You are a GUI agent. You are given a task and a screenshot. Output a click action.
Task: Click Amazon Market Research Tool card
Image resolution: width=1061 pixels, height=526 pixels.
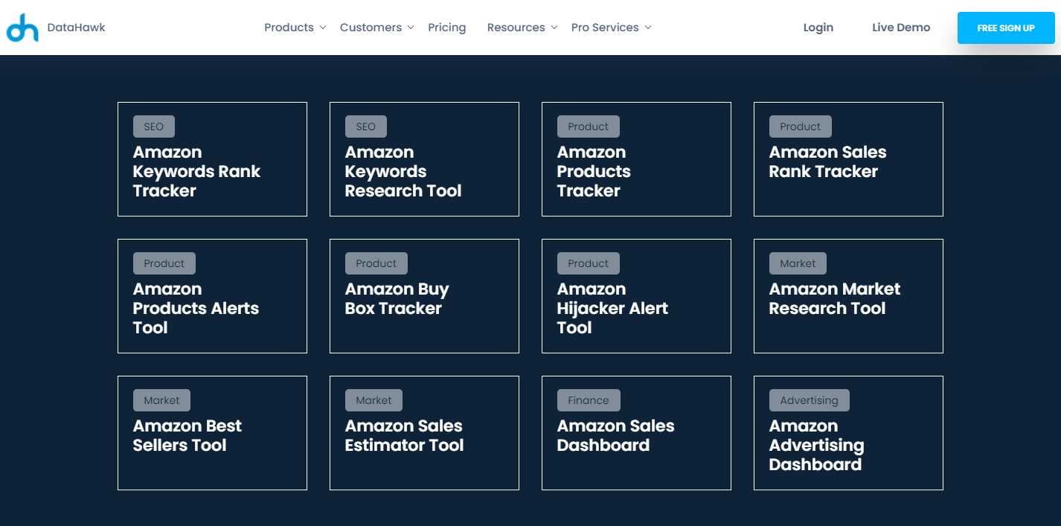(x=848, y=296)
